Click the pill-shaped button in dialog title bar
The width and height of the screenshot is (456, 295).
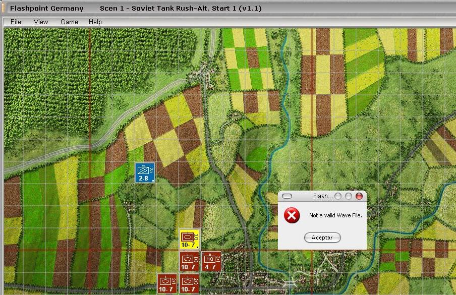coord(287,196)
